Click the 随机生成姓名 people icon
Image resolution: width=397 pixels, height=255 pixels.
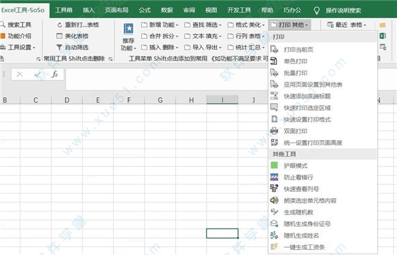(x=274, y=235)
